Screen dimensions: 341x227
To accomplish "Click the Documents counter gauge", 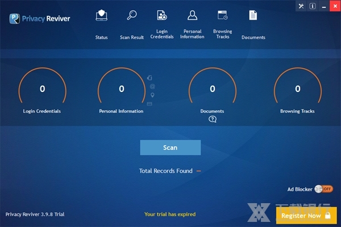I will 212,89.
